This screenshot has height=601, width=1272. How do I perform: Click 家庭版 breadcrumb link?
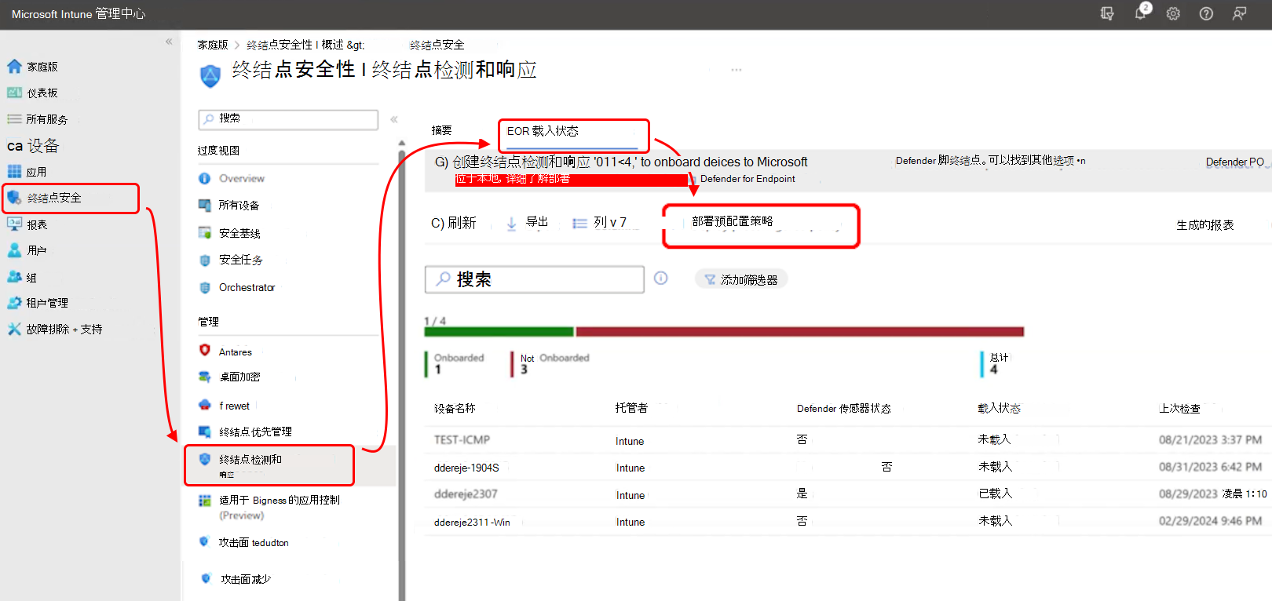[213, 45]
